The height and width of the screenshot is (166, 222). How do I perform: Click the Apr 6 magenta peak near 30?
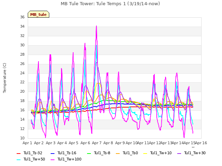[85, 44]
